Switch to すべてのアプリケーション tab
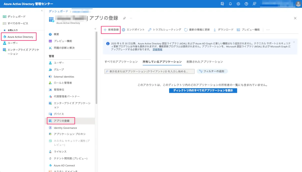Viewport: 302px width, 172px height. click(121, 62)
